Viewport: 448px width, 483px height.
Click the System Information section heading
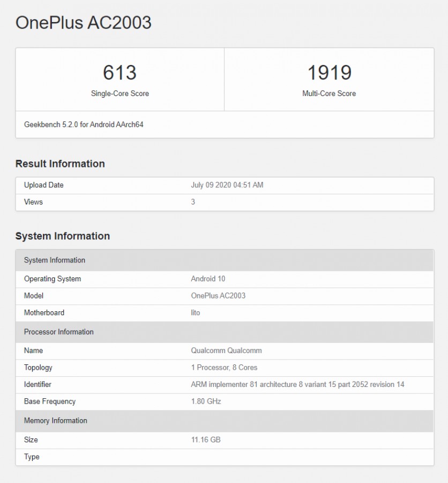point(63,236)
